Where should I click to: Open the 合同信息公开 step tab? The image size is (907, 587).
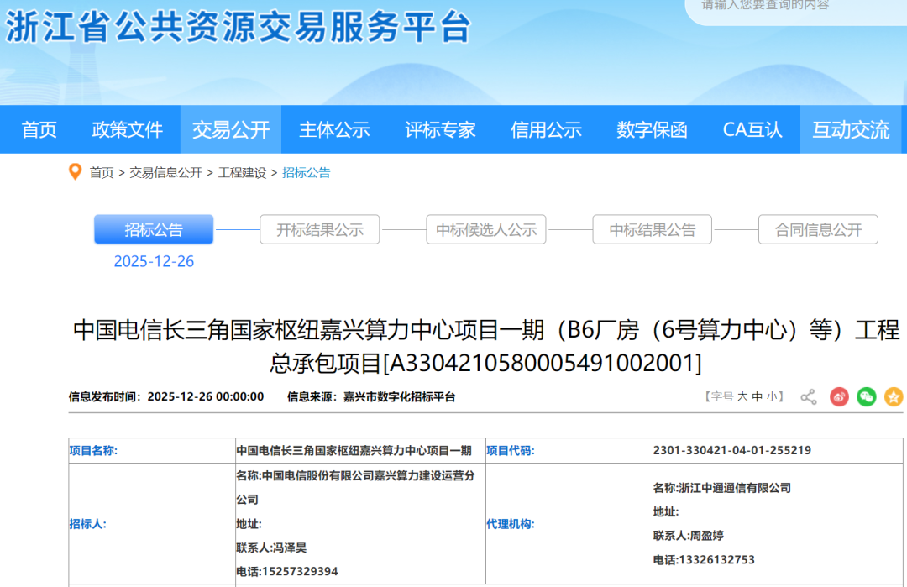[818, 230]
